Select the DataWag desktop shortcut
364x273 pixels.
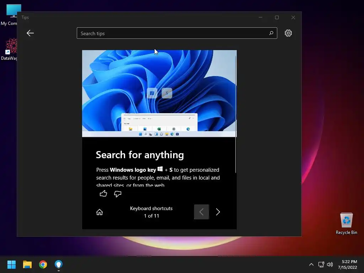pos(9,49)
